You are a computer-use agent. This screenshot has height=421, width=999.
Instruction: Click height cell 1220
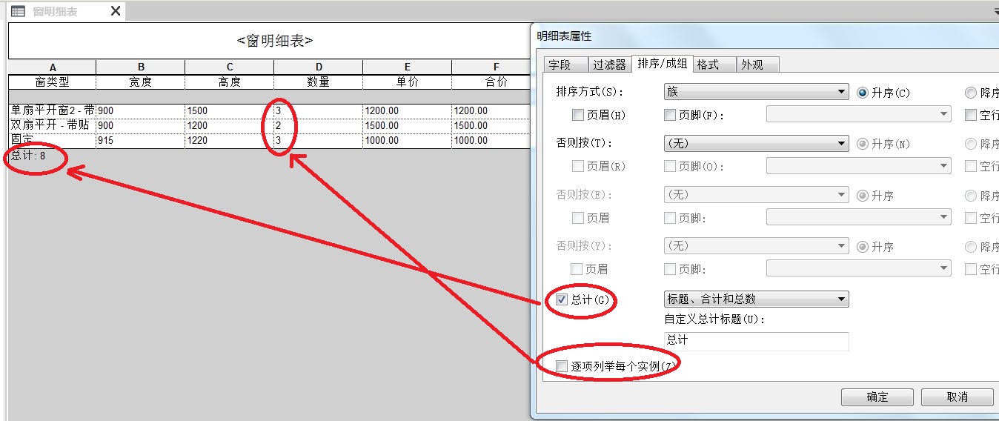pos(229,140)
